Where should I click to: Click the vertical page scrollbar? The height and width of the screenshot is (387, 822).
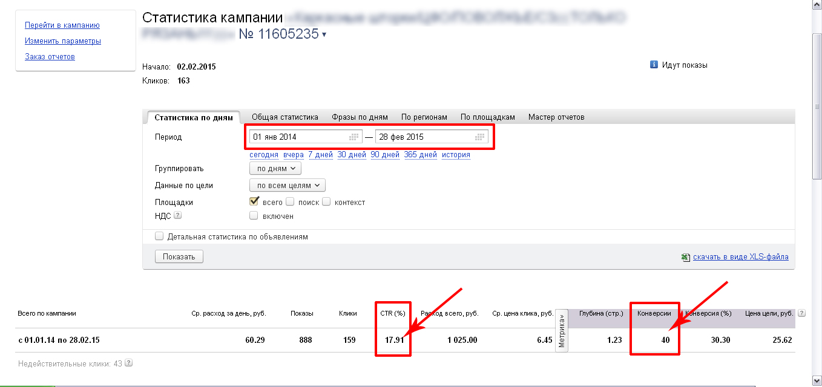[817, 105]
